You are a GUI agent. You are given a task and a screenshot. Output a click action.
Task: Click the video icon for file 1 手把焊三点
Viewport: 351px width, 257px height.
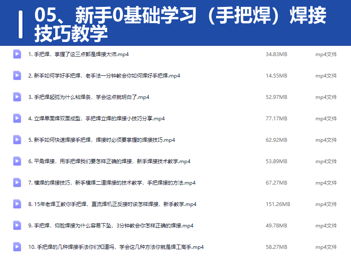[17, 54]
